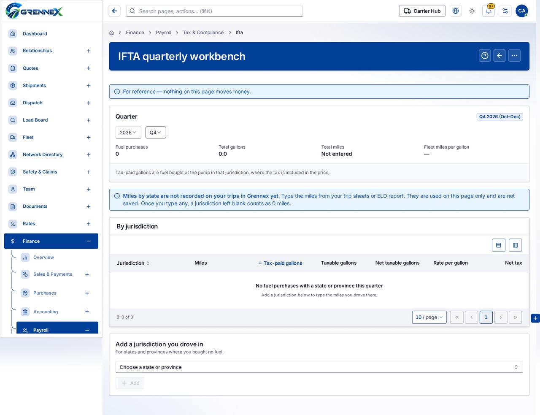This screenshot has width=540, height=415.
Task: Collapse the Finance sidebar section
Action: click(x=89, y=241)
